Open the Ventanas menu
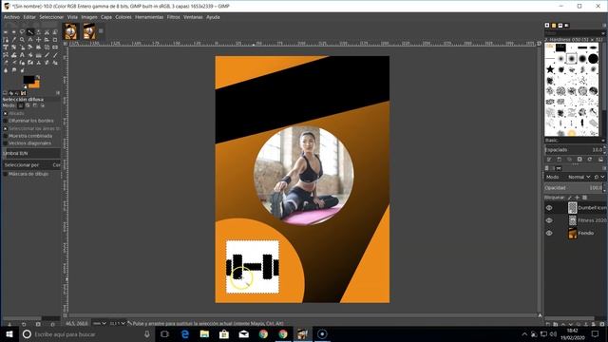608x342 pixels. [x=193, y=17]
